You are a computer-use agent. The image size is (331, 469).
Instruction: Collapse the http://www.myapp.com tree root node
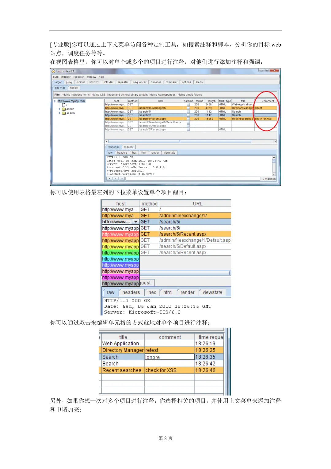click(55, 101)
